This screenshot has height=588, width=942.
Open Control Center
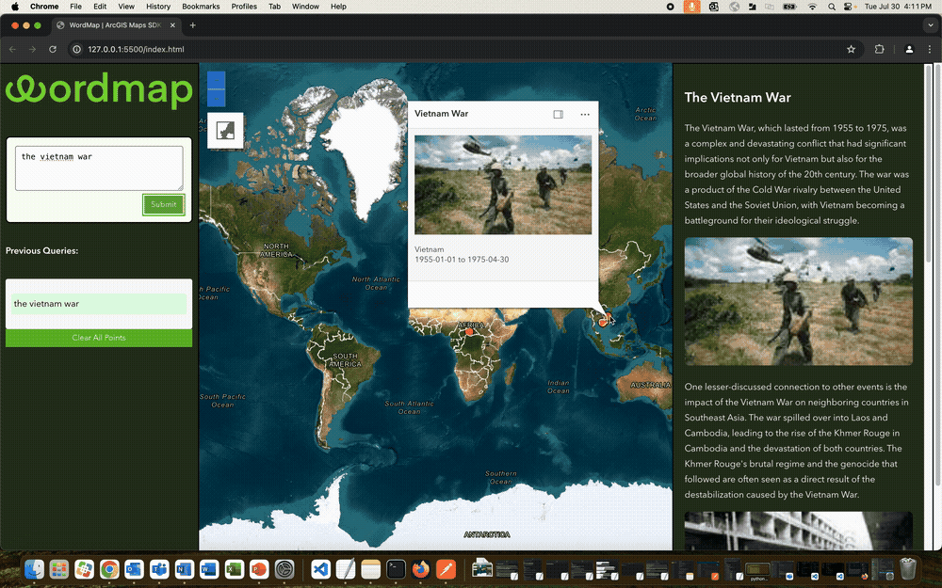849,7
